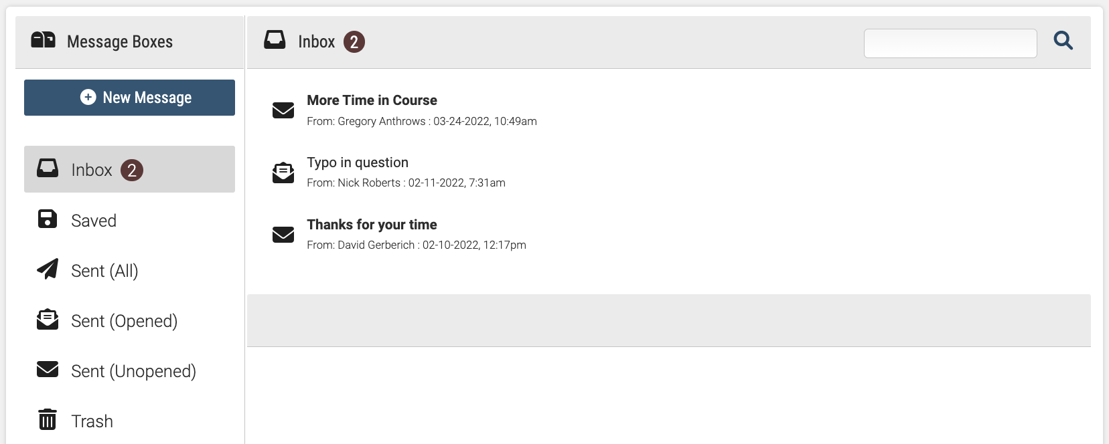Click the Saved floppy disk icon
Viewport: 1109px width, 444px height.
click(x=48, y=219)
